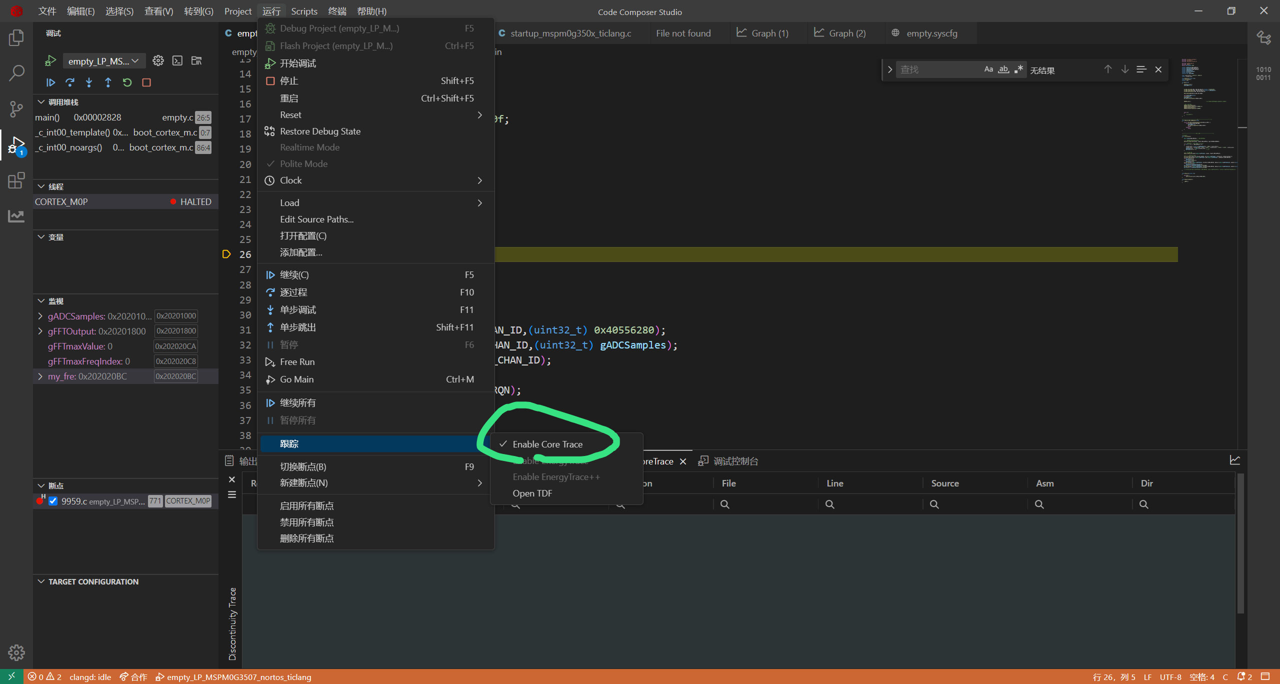Switch to the Graph (1) tab
This screenshot has width=1280, height=684.
(x=770, y=33)
